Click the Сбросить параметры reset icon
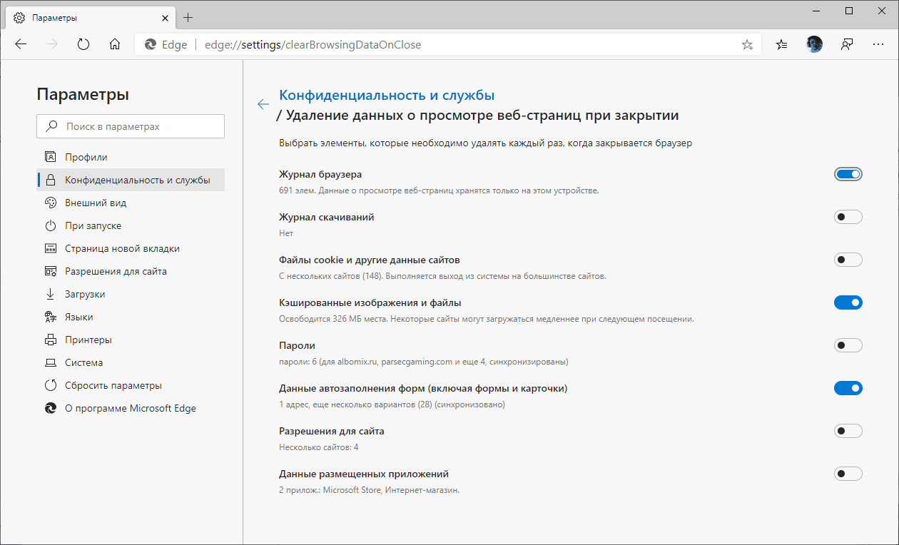The width and height of the screenshot is (899, 545). click(x=51, y=385)
